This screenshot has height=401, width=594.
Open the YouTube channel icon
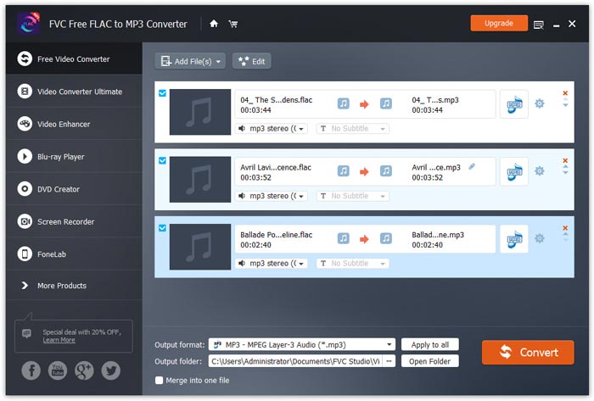tap(58, 370)
